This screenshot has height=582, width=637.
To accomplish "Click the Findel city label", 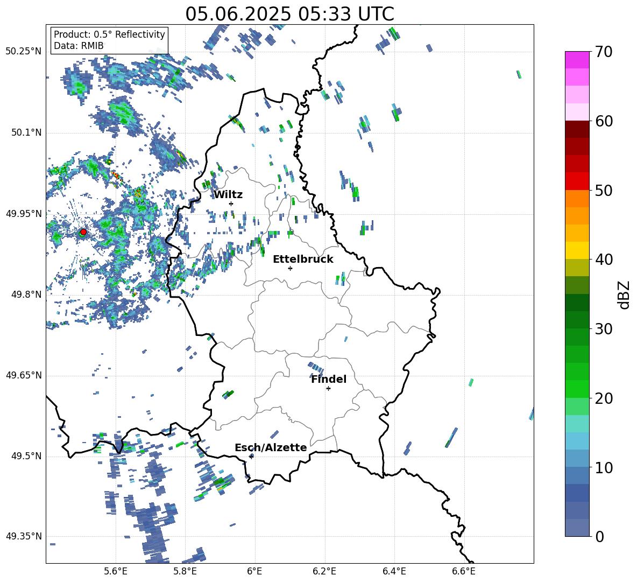I will [x=329, y=379].
